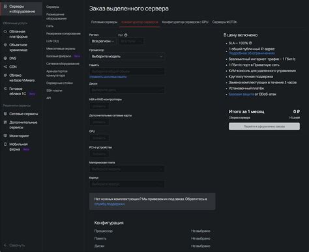Open the Память volume dropdown
This screenshot has height=252, width=309.
coord(127,72)
